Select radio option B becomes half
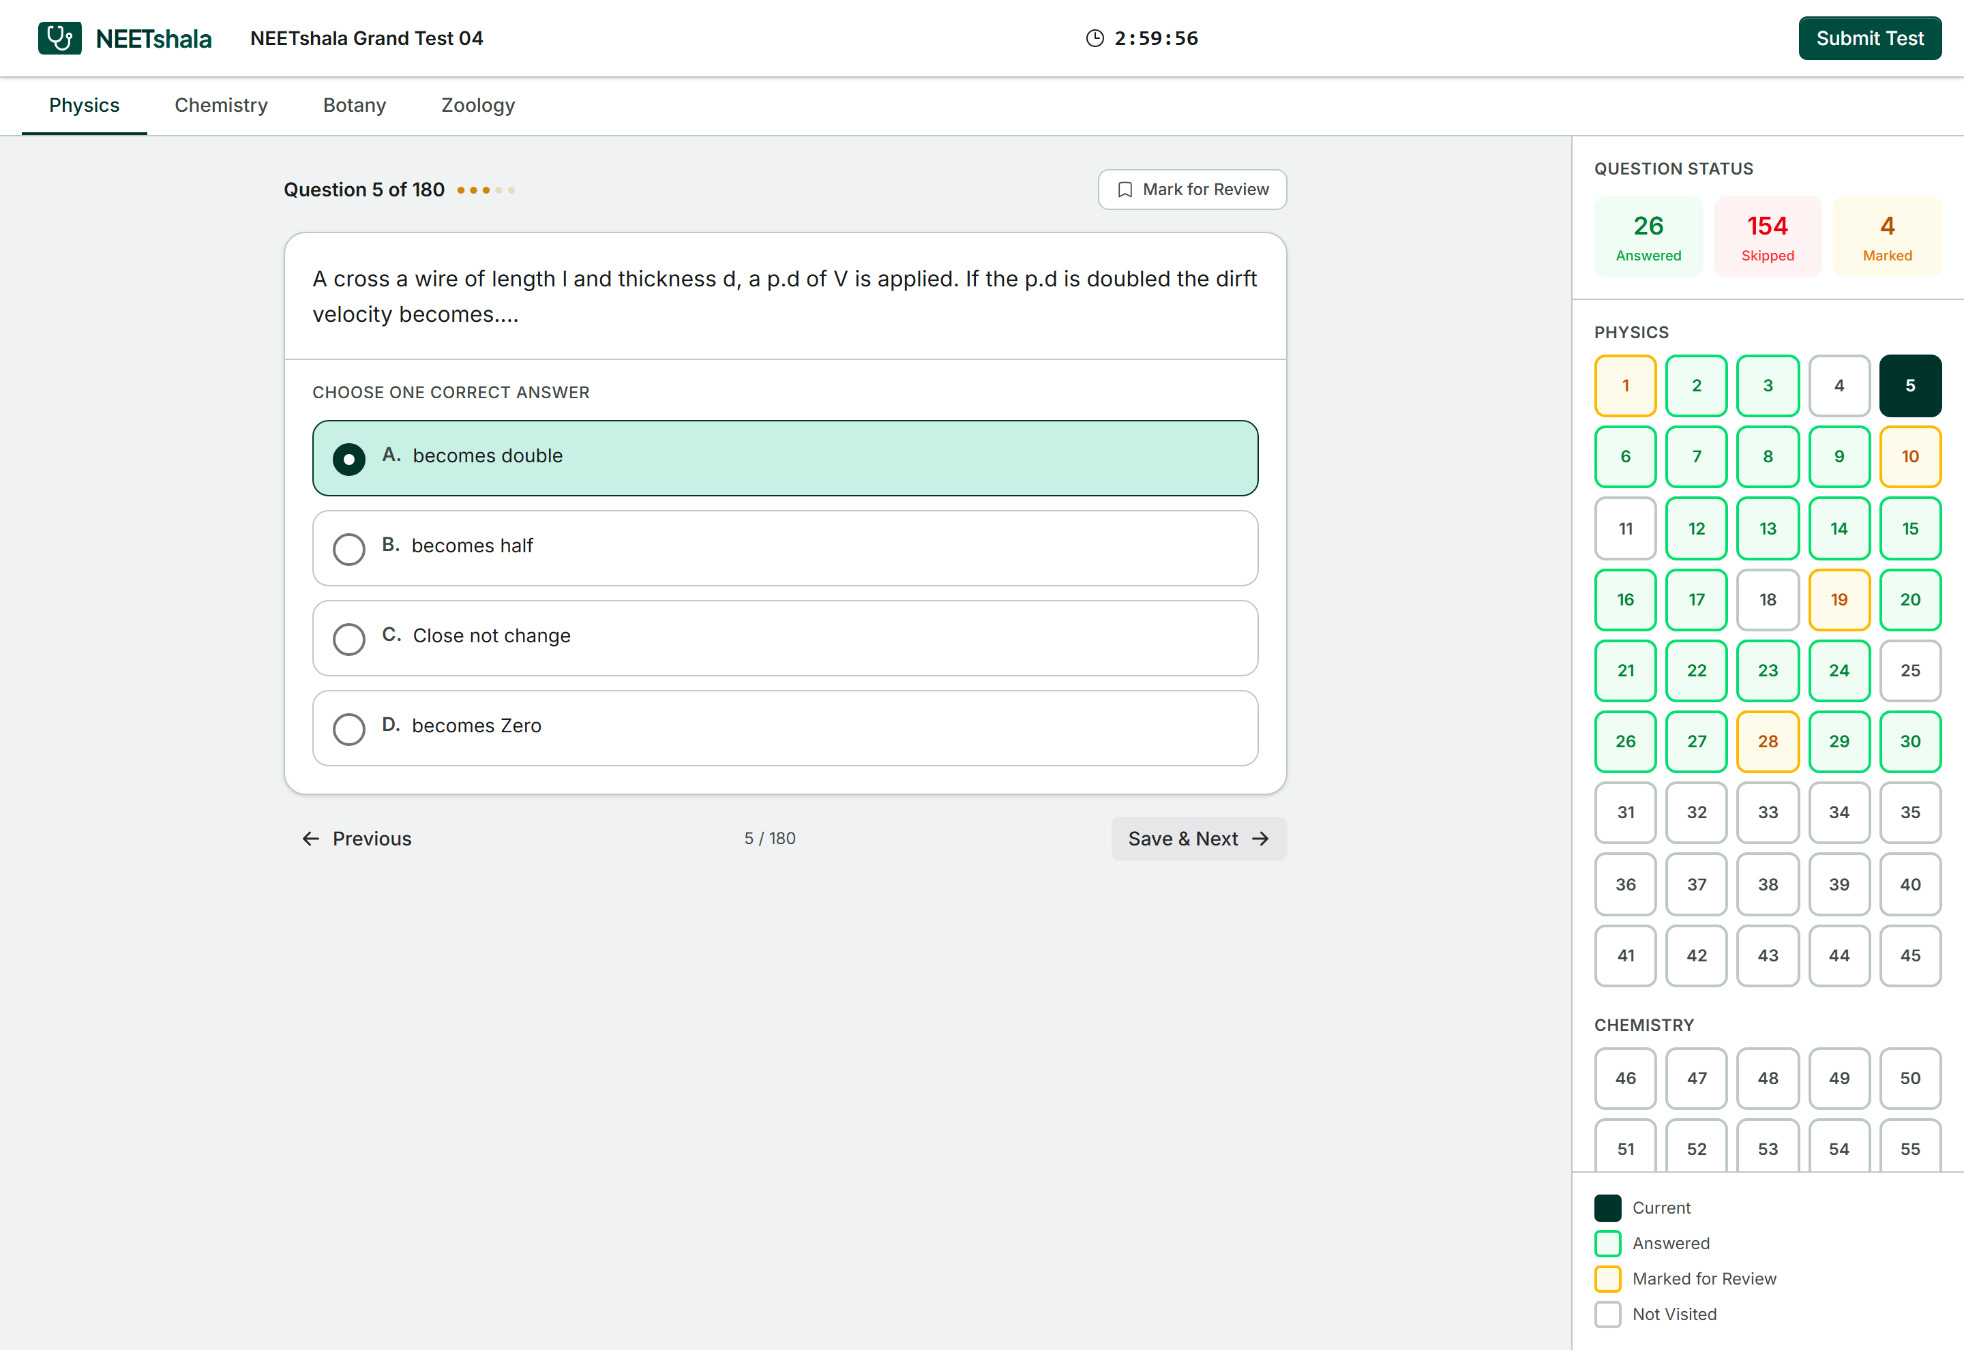The width and height of the screenshot is (1964, 1350). coord(785,548)
